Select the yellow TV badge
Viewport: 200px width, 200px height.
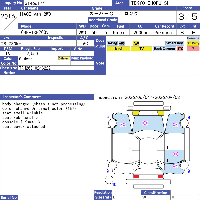141,49
